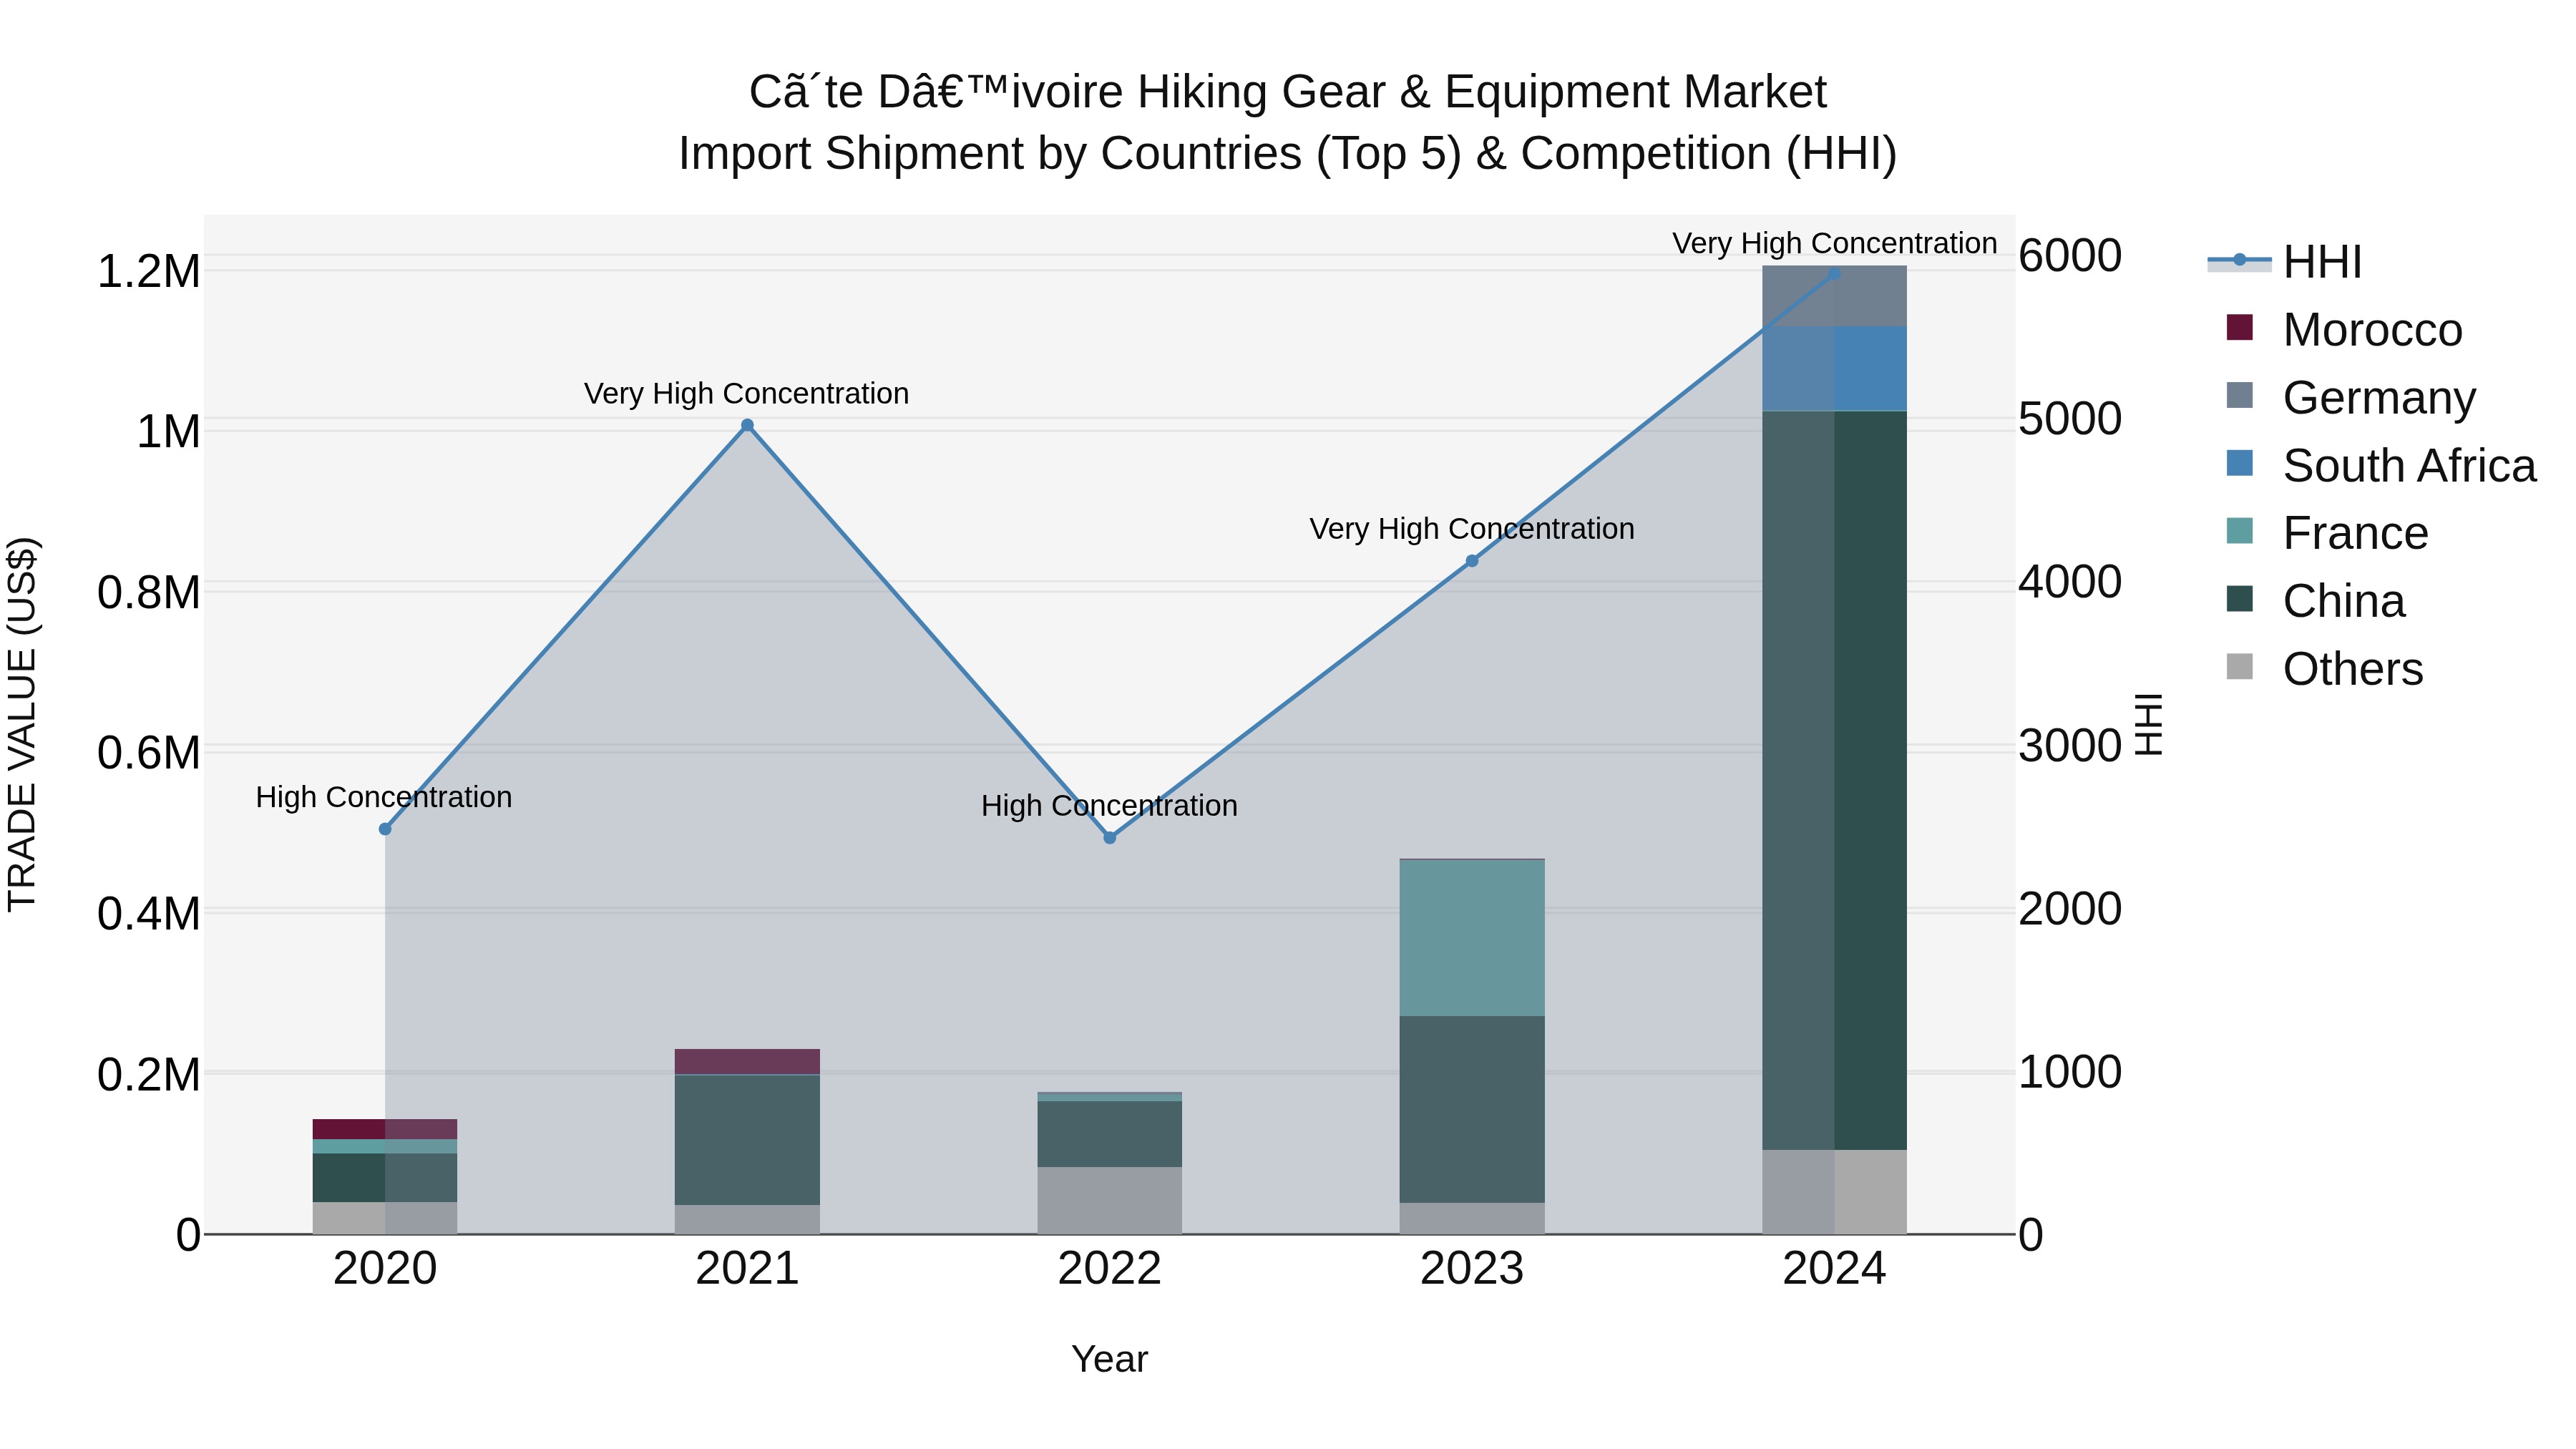The image size is (2576, 1449).
Task: Click the Germany slate-gray legend swatch
Action: click(2240, 395)
